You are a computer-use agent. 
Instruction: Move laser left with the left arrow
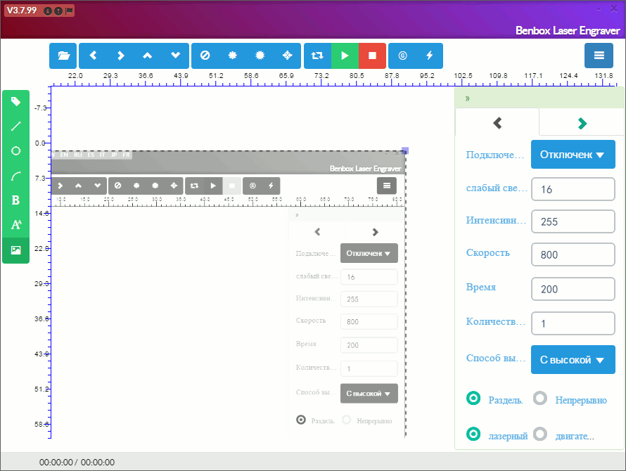click(93, 56)
